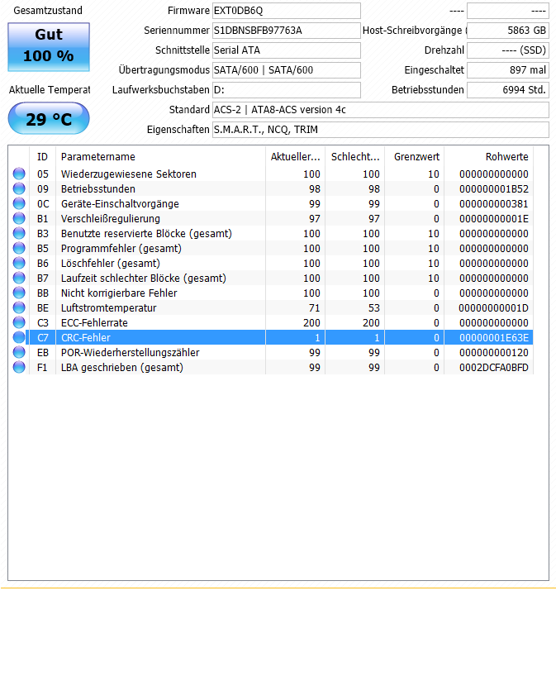This screenshot has width=556, height=700.
Task: Click raw value 000000001B52
Action: (x=494, y=188)
